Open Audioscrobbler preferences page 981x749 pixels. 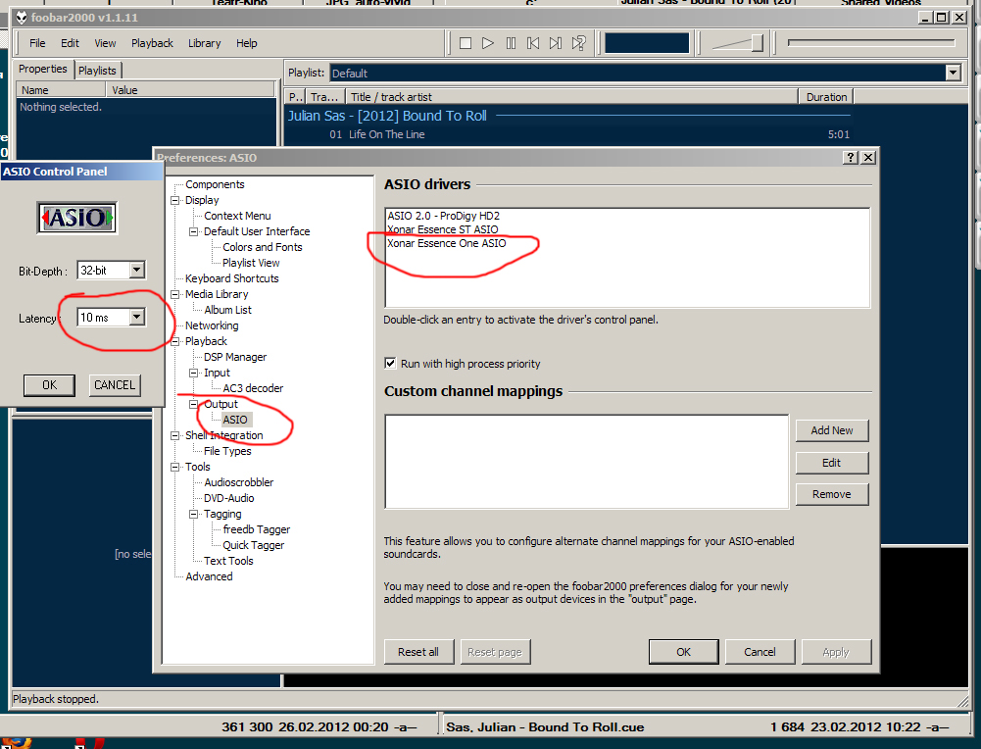pos(239,482)
